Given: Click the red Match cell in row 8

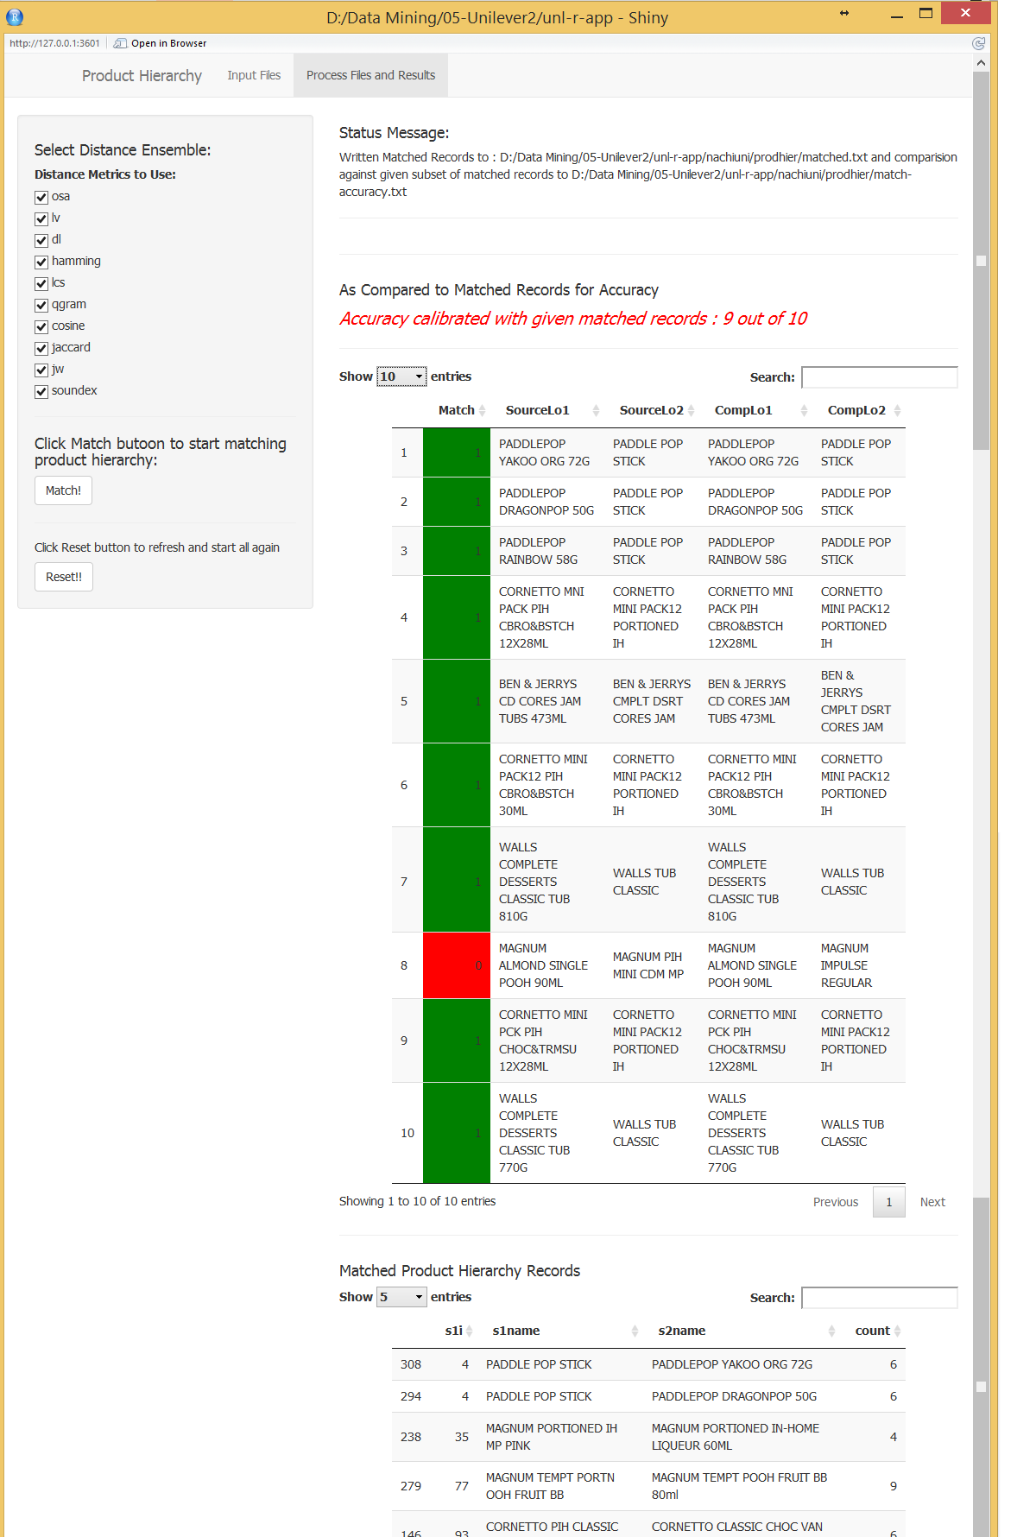Looking at the screenshot, I should click(x=456, y=965).
